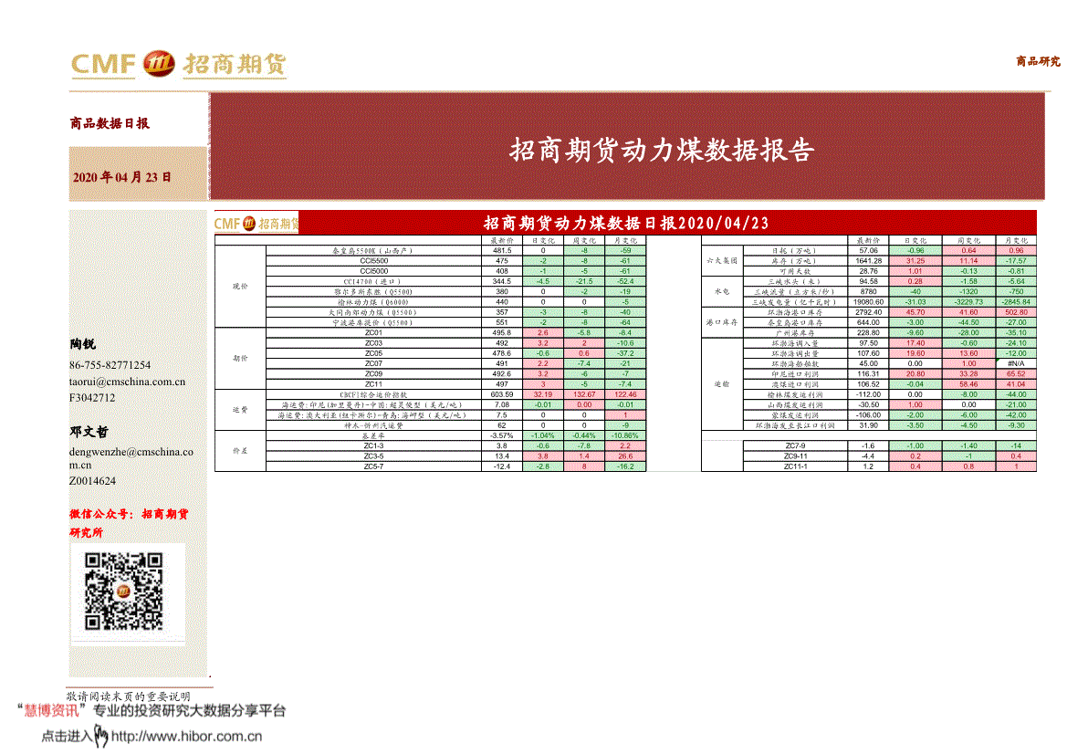Click the Three Gorges generation value 19080.60
Screen dimensions: 1067x754
tap(868, 301)
